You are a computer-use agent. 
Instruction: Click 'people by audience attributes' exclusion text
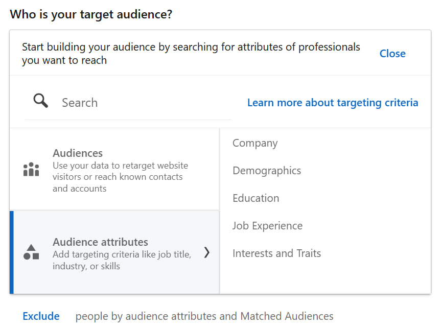pos(204,316)
